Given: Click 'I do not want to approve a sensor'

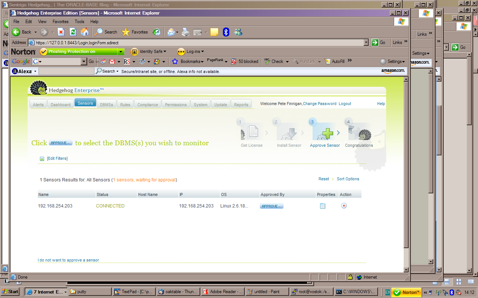Looking at the screenshot, I should coord(68,260).
